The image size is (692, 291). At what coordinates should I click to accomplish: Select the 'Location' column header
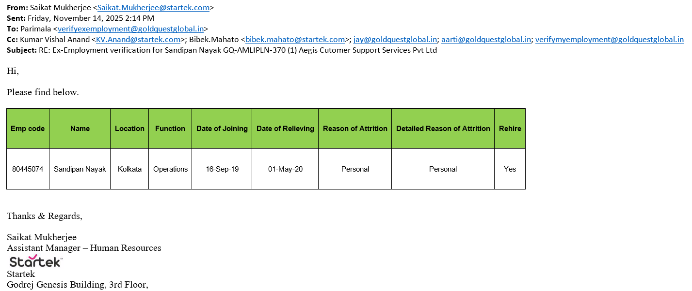[129, 129]
